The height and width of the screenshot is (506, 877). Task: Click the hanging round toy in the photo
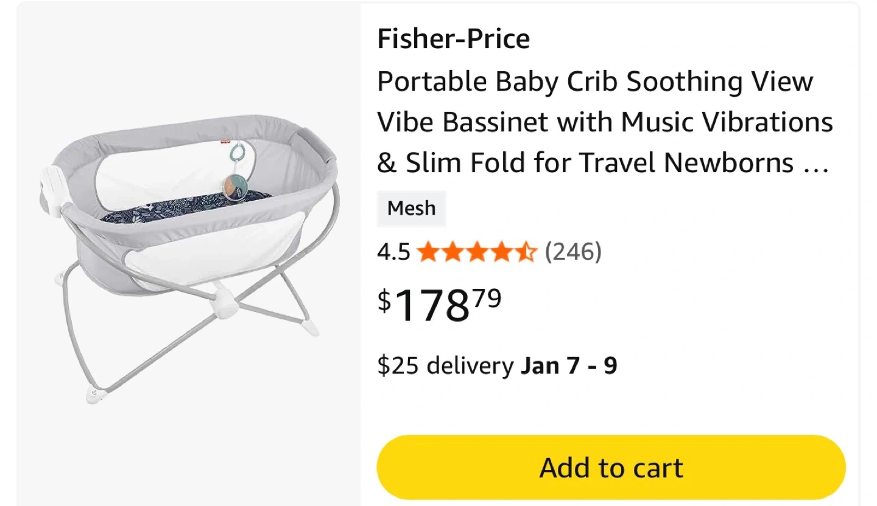[x=236, y=185]
